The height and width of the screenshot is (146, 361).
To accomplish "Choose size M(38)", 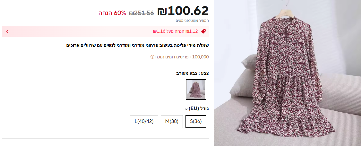I will pos(172,121).
